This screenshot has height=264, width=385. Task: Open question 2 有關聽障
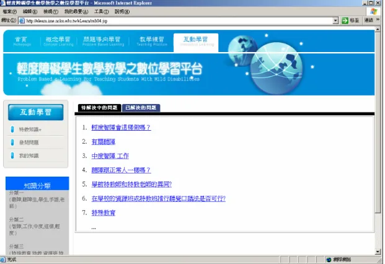pos(104,141)
